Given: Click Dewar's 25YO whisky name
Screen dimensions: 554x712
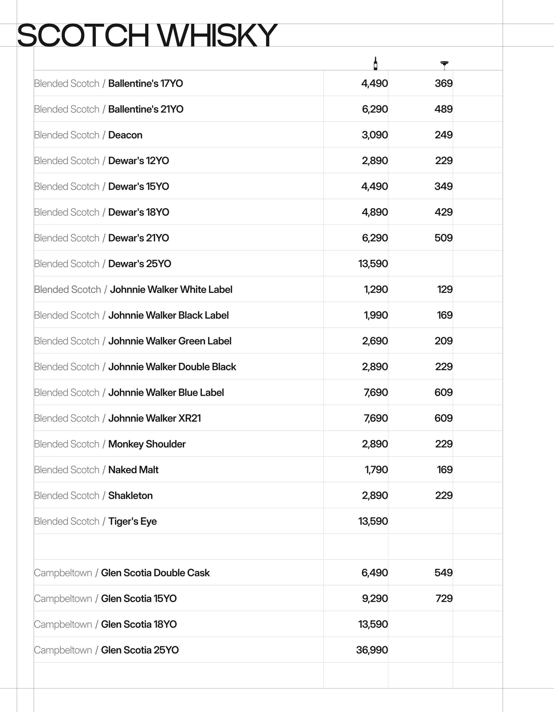Looking at the screenshot, I should (x=140, y=264).
